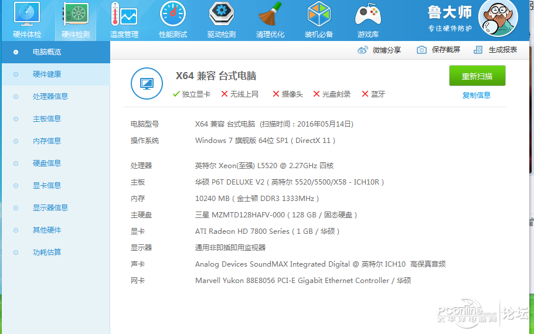This screenshot has height=334, width=534.
Task: Click the Marvell Yukon 88E8056 network text
Action: 303,281
